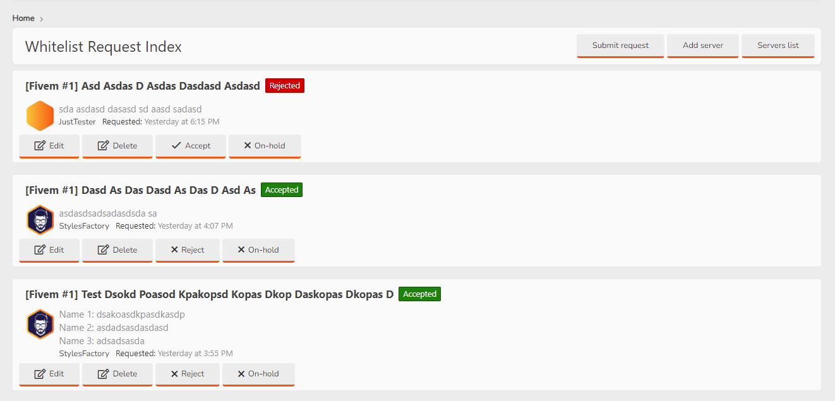This screenshot has width=835, height=401.
Task: Delete the Test Dsokd Poasod request
Action: click(117, 374)
